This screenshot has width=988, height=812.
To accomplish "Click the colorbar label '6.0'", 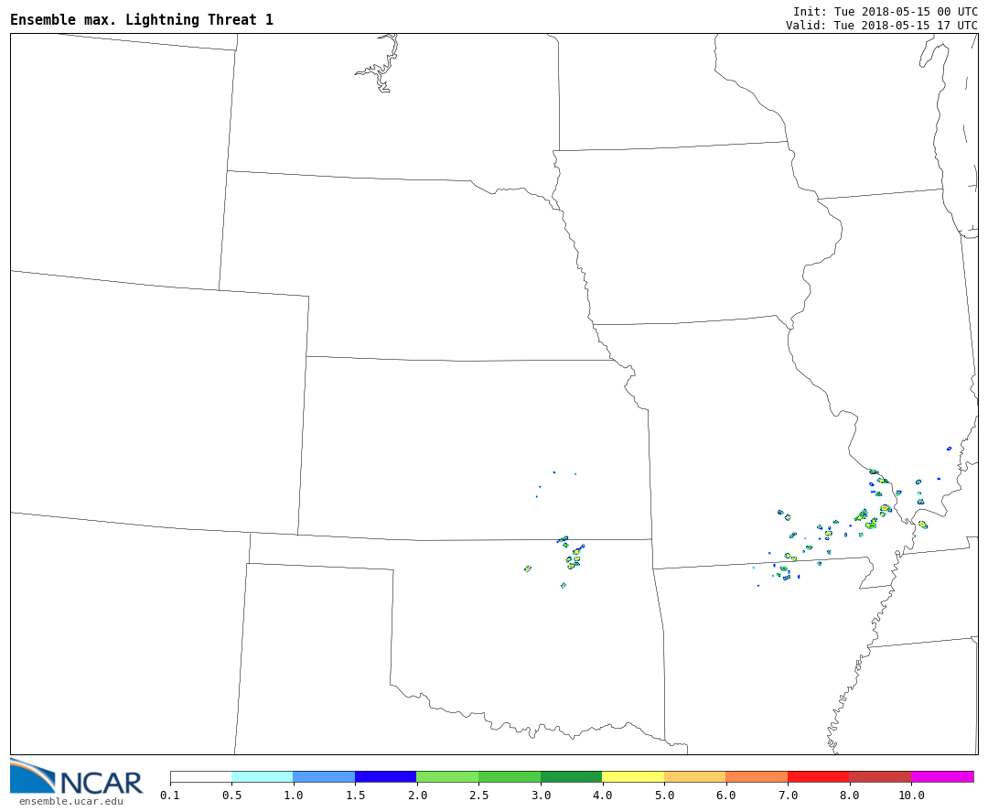I will [725, 796].
